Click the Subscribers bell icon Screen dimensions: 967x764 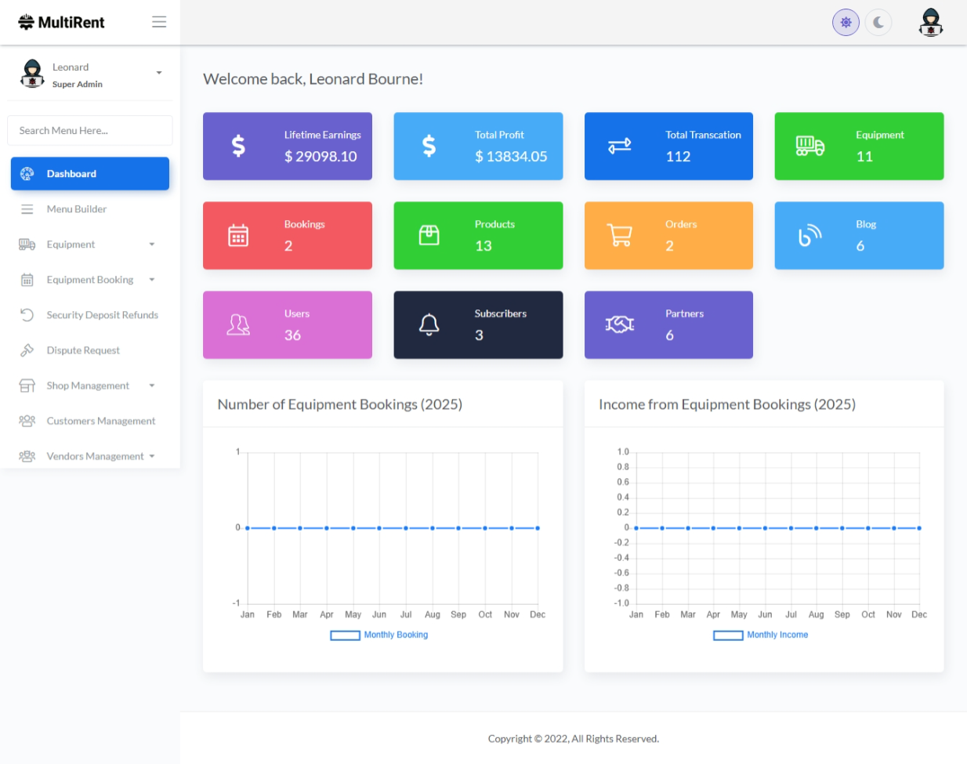coord(429,324)
